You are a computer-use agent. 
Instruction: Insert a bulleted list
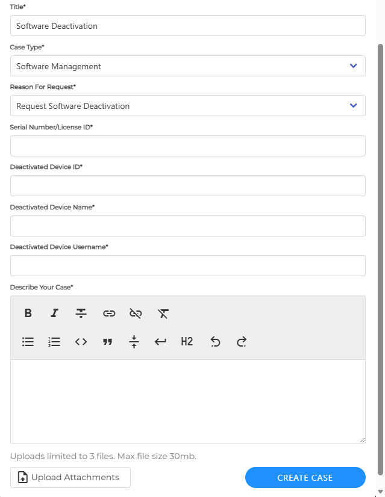pos(28,342)
